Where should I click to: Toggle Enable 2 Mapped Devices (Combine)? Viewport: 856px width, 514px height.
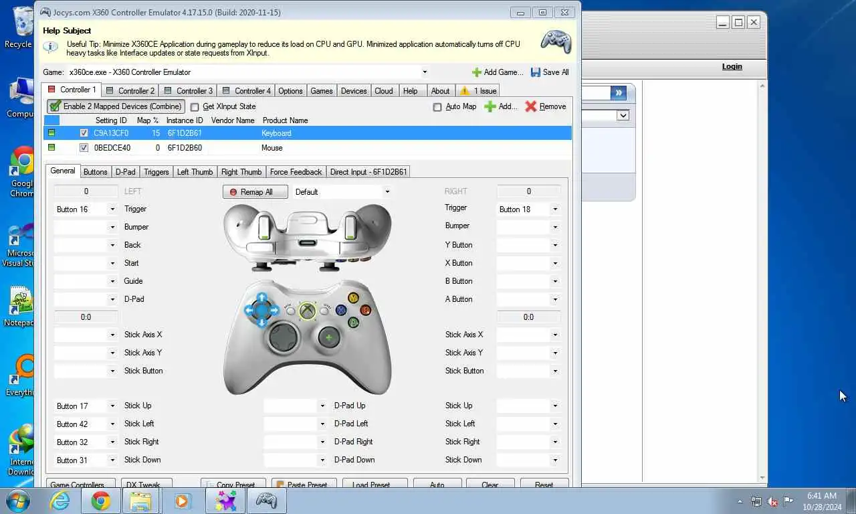[x=116, y=106]
